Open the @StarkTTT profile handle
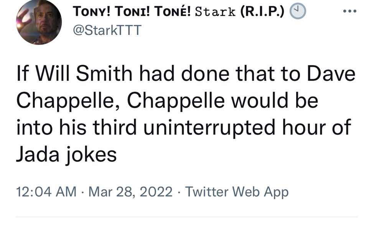The width and height of the screenshot is (374, 228). click(107, 30)
